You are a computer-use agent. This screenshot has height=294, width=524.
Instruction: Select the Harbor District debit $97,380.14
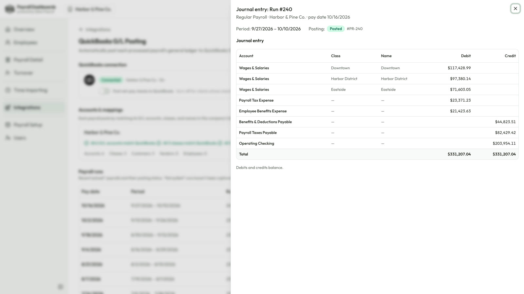[x=460, y=79]
